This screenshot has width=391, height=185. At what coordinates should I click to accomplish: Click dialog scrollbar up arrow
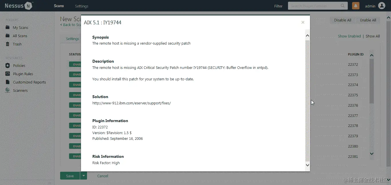click(x=308, y=36)
